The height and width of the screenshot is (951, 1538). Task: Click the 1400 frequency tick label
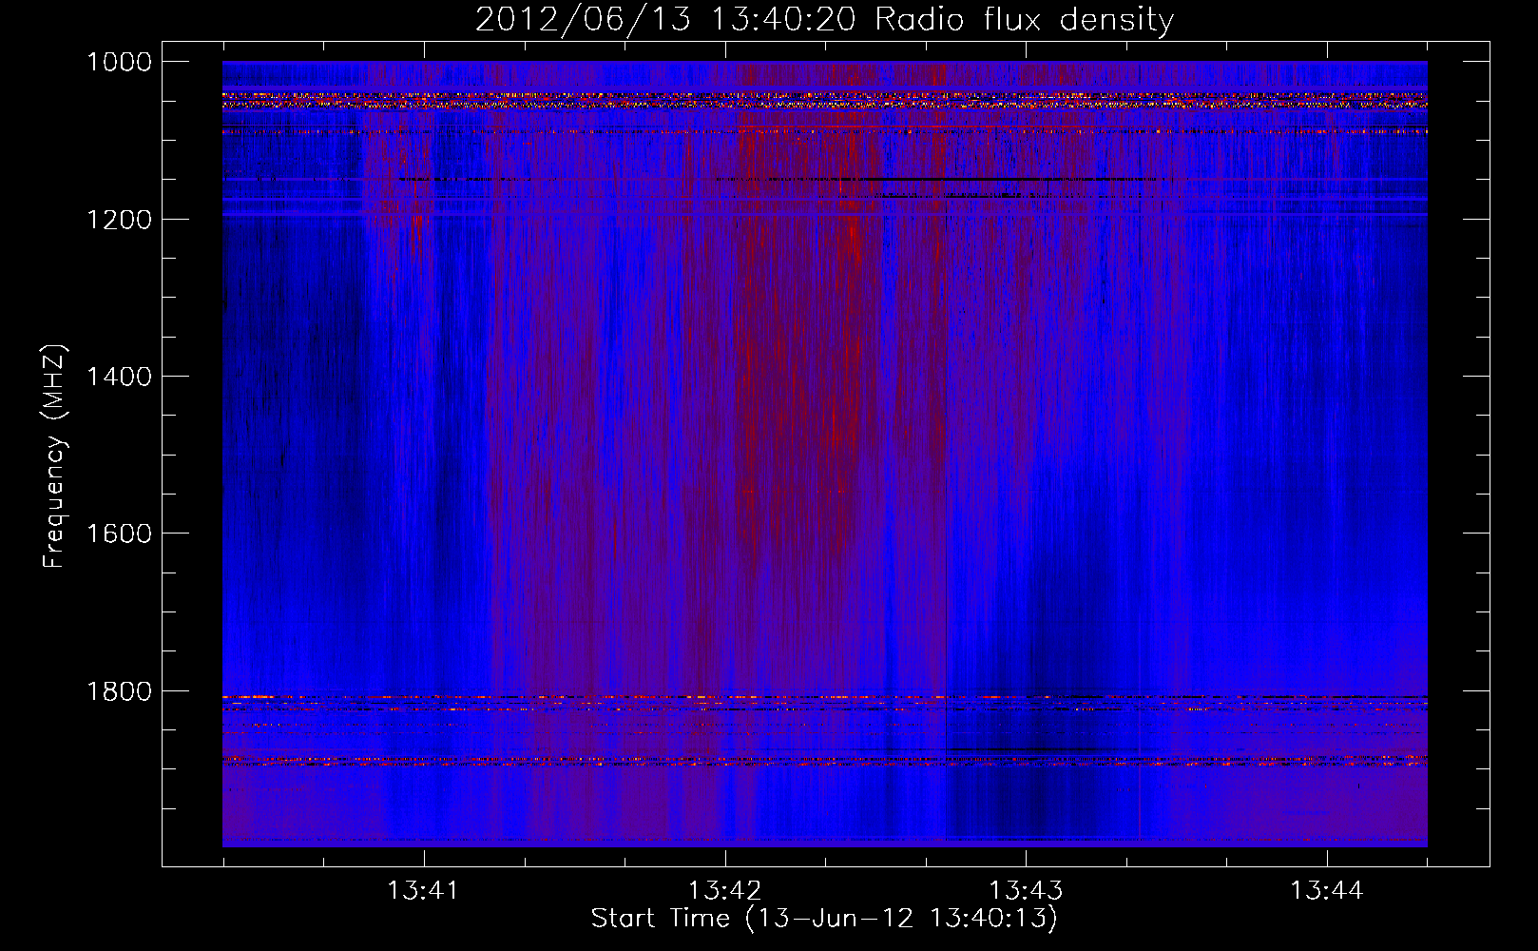point(119,377)
